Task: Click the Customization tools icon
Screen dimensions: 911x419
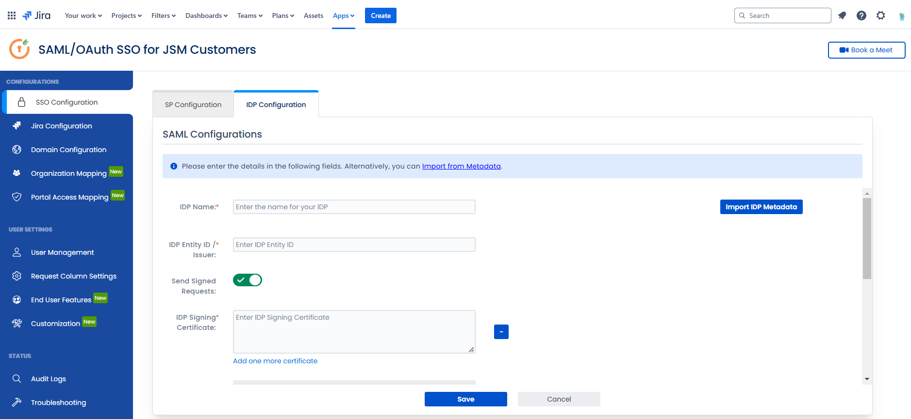Action: coord(17,323)
